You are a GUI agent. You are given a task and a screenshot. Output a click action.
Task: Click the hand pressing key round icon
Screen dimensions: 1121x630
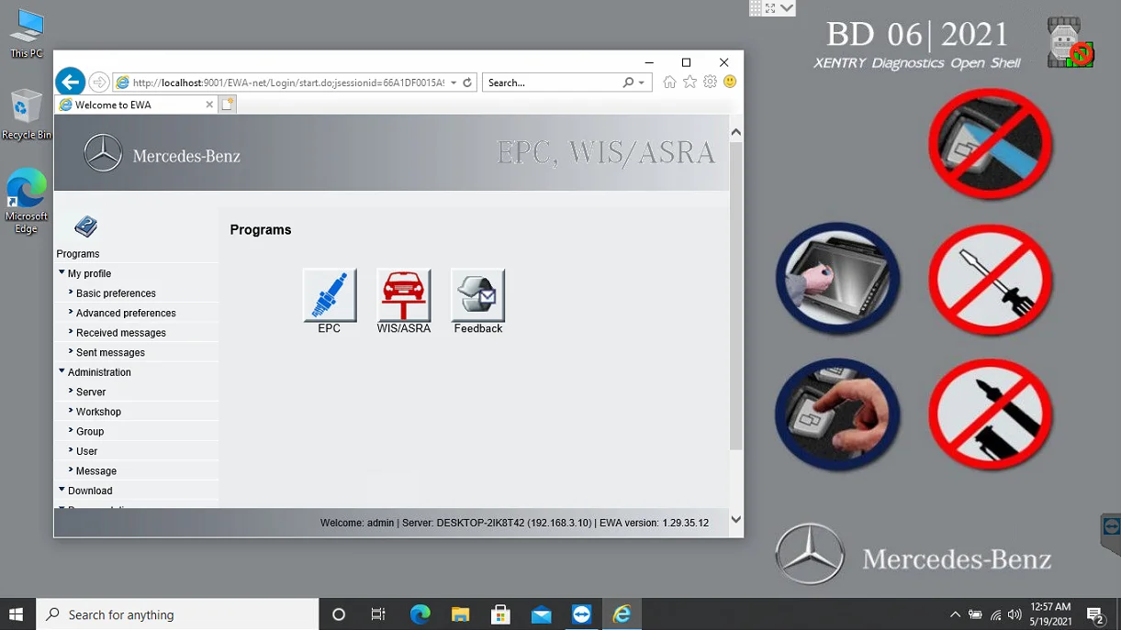837,414
